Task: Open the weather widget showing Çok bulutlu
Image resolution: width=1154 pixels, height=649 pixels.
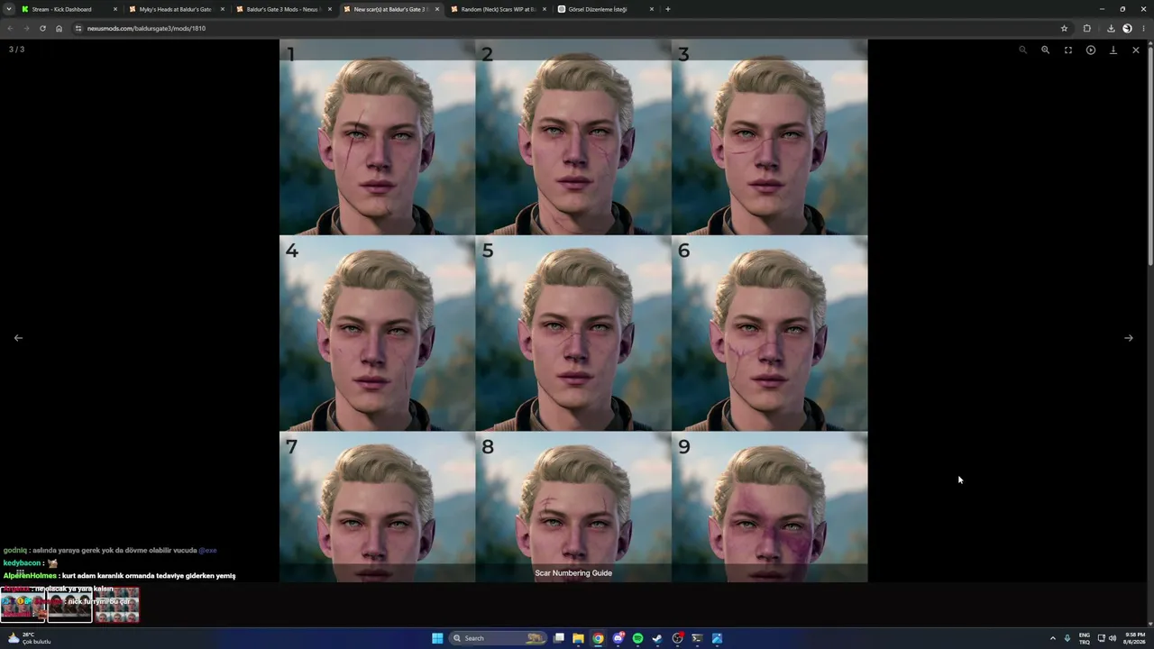Action: point(29,638)
